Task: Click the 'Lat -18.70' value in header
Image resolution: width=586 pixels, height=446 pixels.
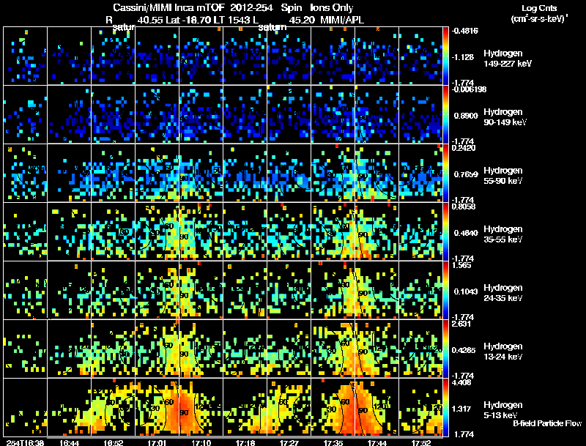Action: coord(187,21)
